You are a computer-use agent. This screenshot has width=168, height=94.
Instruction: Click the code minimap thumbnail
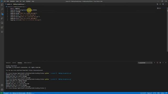159,8
